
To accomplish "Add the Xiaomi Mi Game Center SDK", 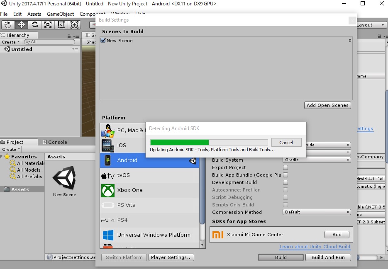I will tap(337, 235).
